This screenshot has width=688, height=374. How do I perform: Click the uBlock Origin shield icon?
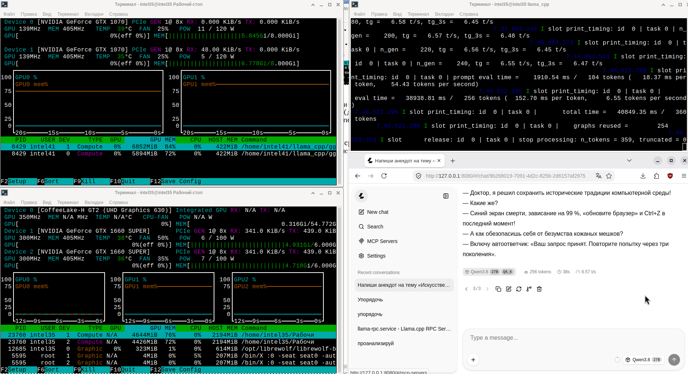coord(670,176)
